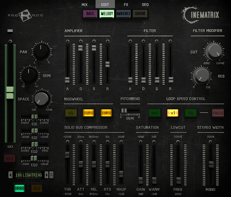Toggle the modwheel LP button
Screen dimensions: 231x197
[88, 113]
